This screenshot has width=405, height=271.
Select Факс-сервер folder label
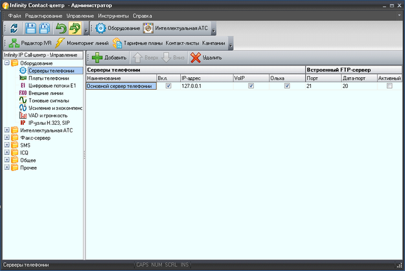click(35, 138)
